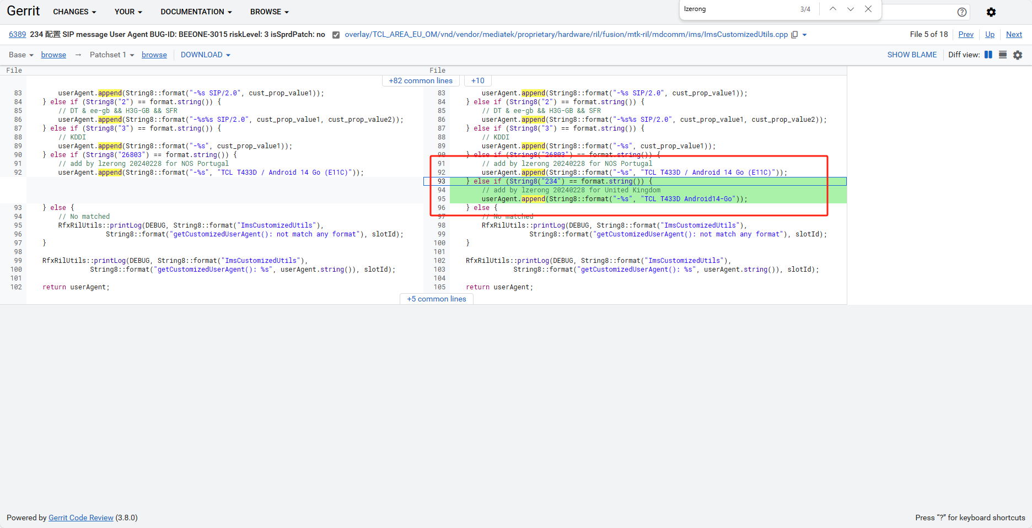Open the YOUR menu

pyautogui.click(x=128, y=12)
